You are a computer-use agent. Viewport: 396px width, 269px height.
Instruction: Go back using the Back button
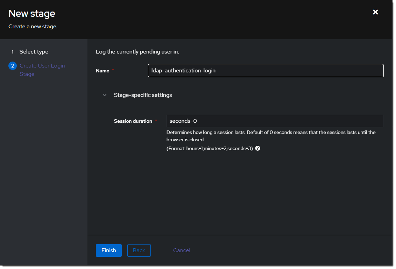139,250
